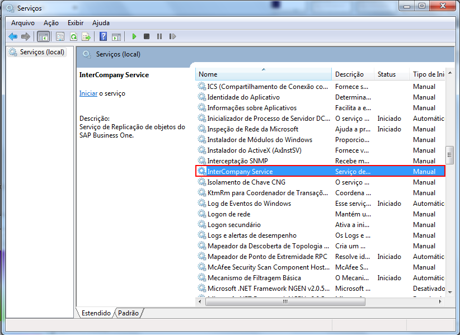Select the Instalador do ActiveX (AxInstSV) service
The height and width of the screenshot is (335, 460).
pos(320,150)
